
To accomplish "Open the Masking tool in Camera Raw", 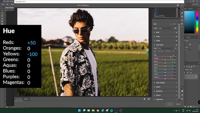I will pyautogui.click(x=182, y=17).
